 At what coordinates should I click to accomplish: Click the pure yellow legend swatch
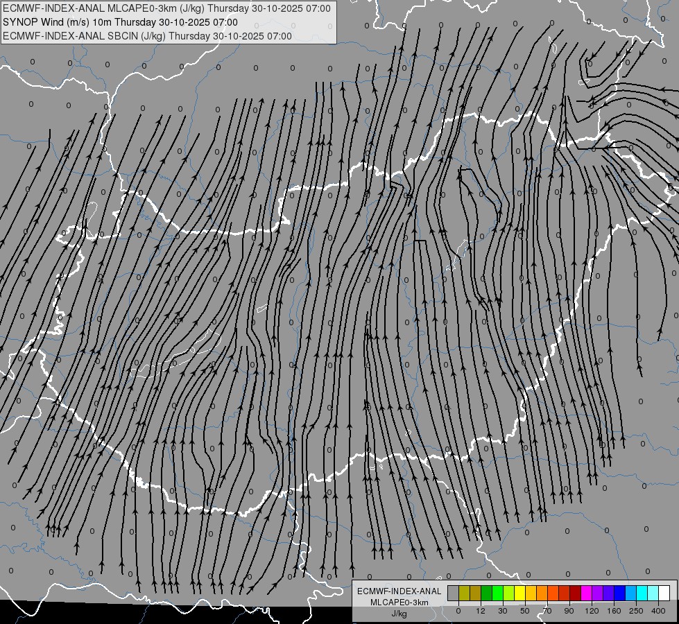pyautogui.click(x=520, y=593)
